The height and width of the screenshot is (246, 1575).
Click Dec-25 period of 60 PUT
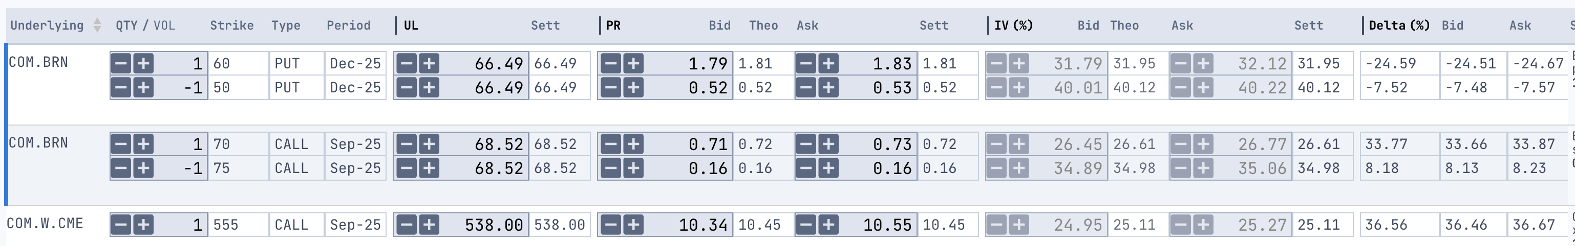point(355,63)
